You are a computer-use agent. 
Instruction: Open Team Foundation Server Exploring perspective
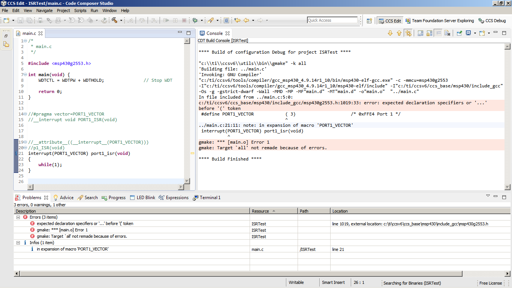(x=440, y=21)
